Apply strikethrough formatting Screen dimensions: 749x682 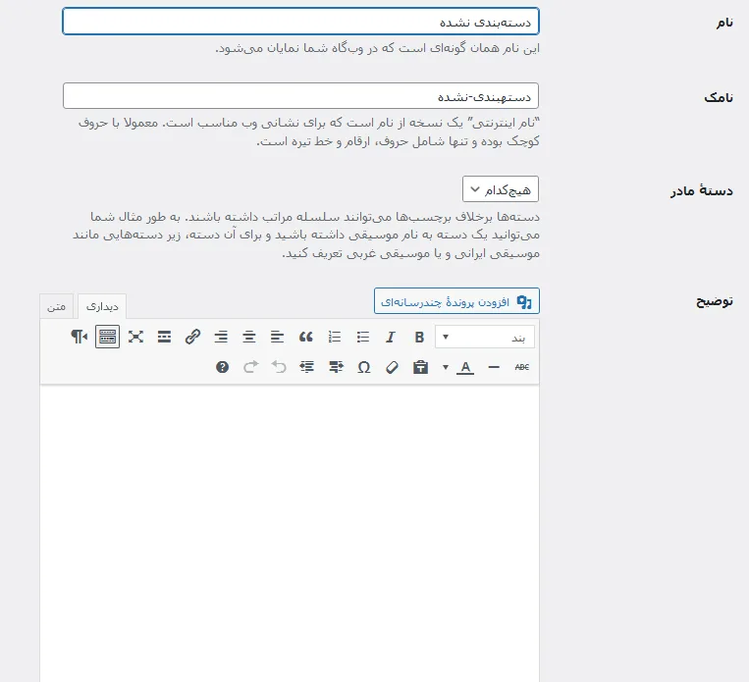click(521, 367)
